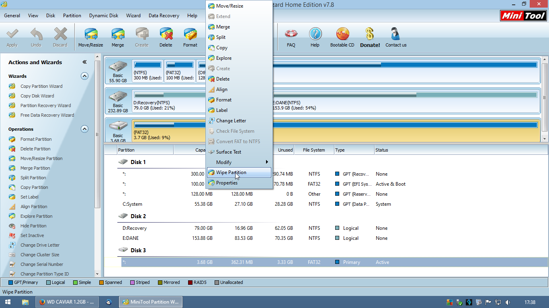Choose Explore from the context menu
The height and width of the screenshot is (308, 549).
(x=239, y=58)
